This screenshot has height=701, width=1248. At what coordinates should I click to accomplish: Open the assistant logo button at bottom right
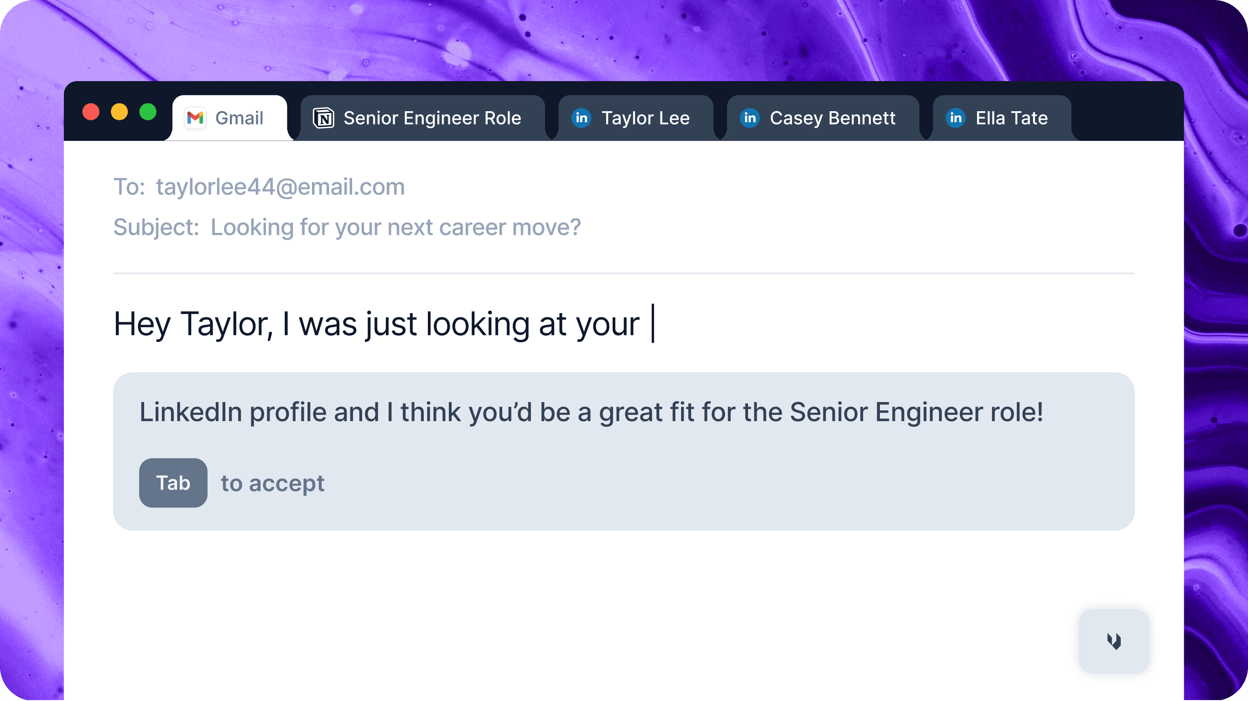tap(1114, 641)
